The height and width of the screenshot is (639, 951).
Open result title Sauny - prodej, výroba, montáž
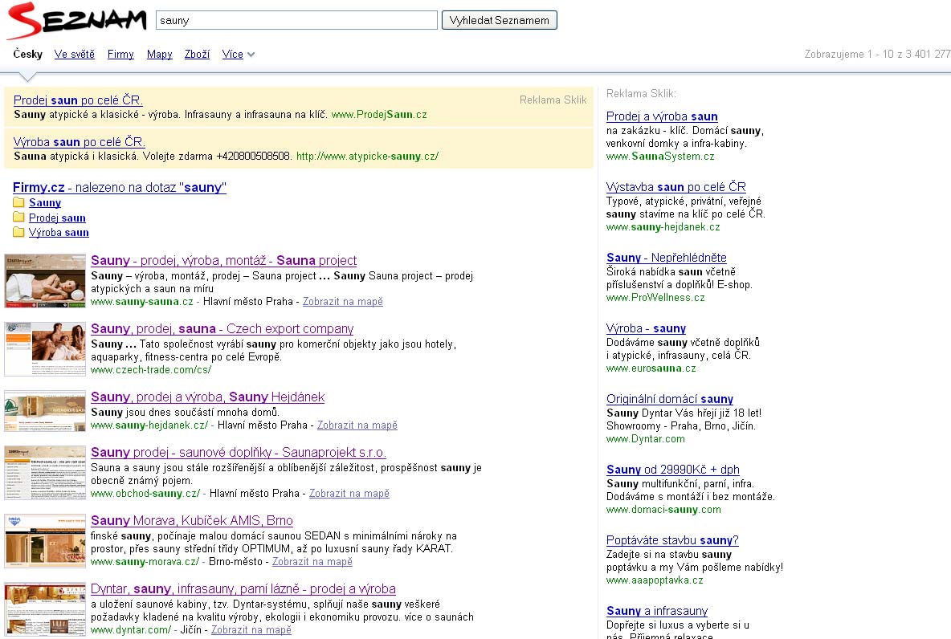pos(224,261)
